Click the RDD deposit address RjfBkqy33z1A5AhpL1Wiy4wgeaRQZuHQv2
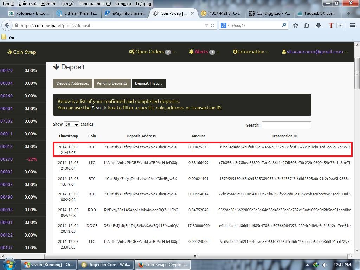The image size is (360, 270). pos(141,210)
